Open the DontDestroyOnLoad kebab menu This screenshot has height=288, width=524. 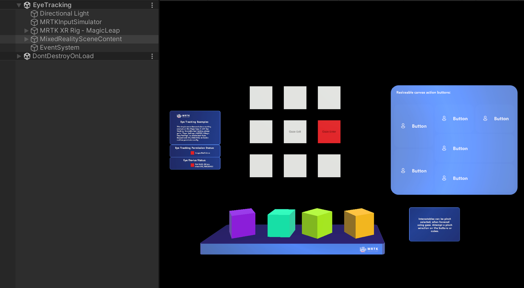point(152,56)
